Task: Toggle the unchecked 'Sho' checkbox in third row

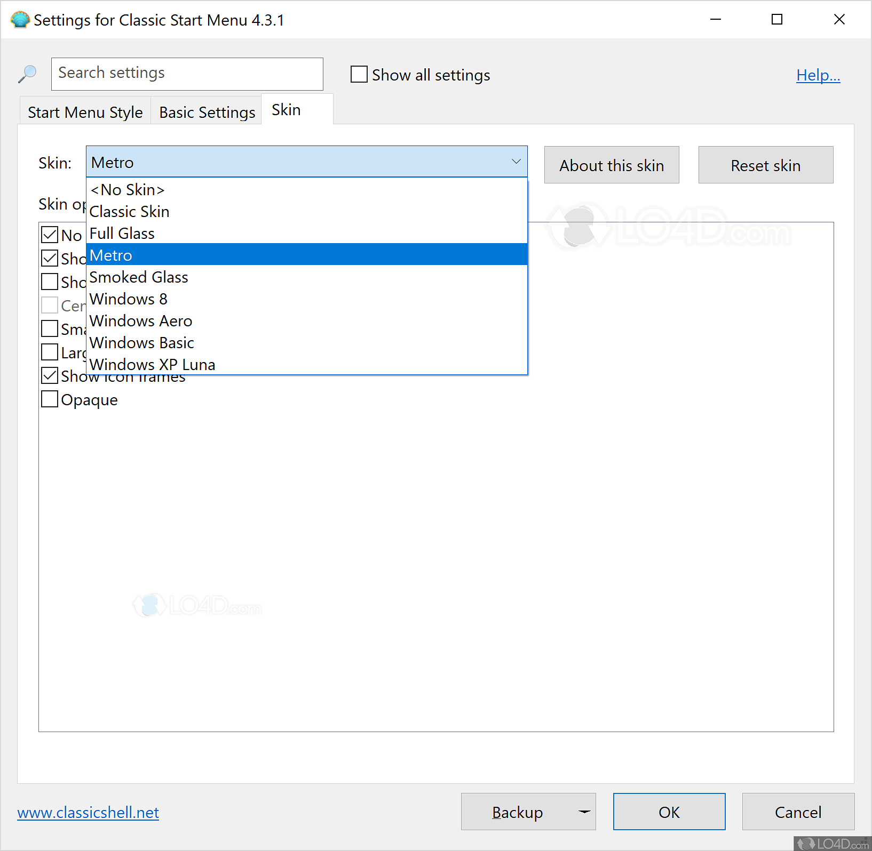Action: pyautogui.click(x=50, y=282)
